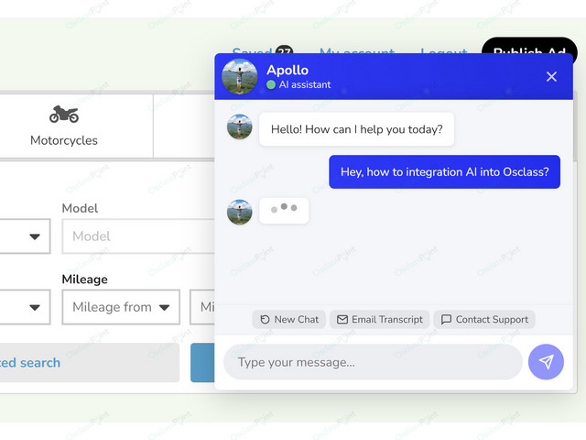Click the motorcycle icon
The height and width of the screenshot is (440, 586).
pyautogui.click(x=64, y=114)
